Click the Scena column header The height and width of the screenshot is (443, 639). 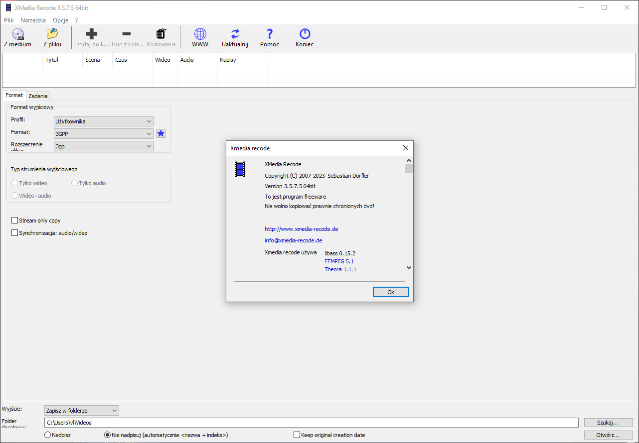click(98, 60)
